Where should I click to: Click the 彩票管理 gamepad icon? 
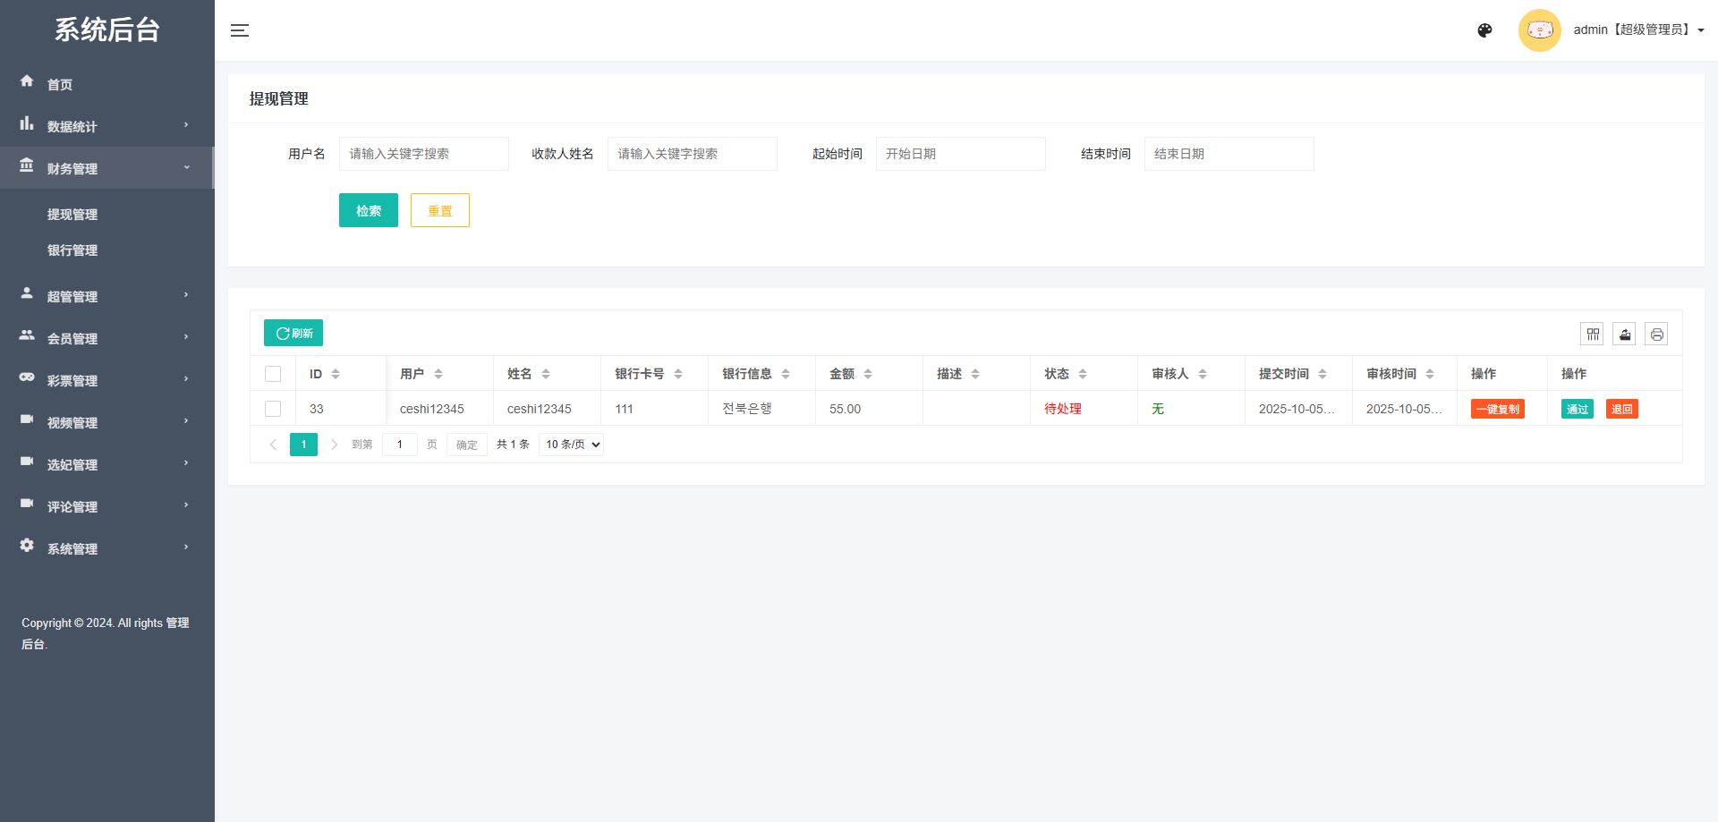tap(27, 377)
